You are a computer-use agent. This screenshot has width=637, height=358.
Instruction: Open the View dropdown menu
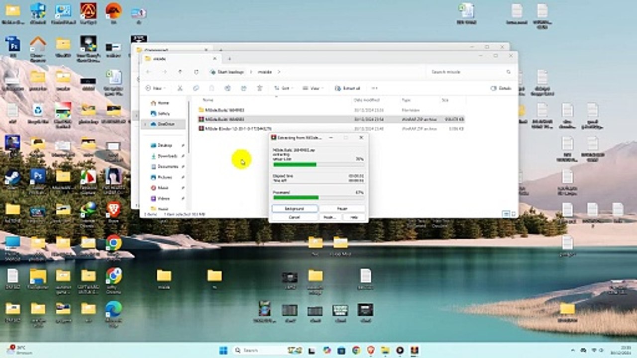[x=313, y=88]
